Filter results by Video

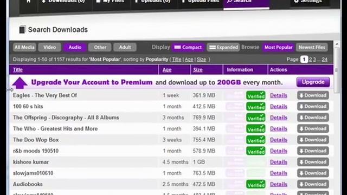click(x=49, y=47)
